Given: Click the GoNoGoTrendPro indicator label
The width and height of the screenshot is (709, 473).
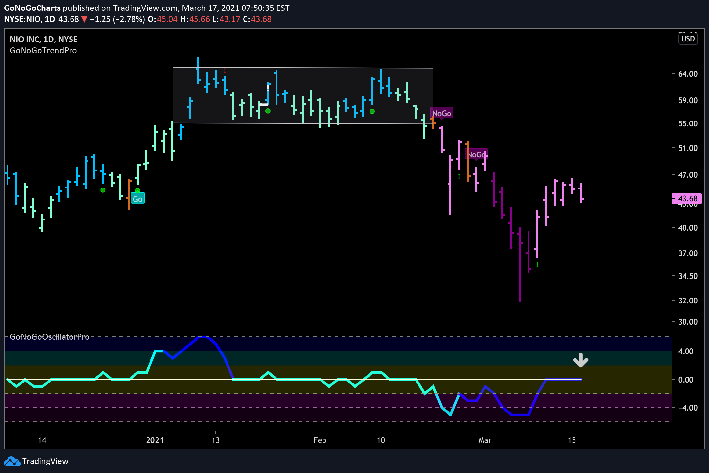Looking at the screenshot, I should click(x=43, y=51).
